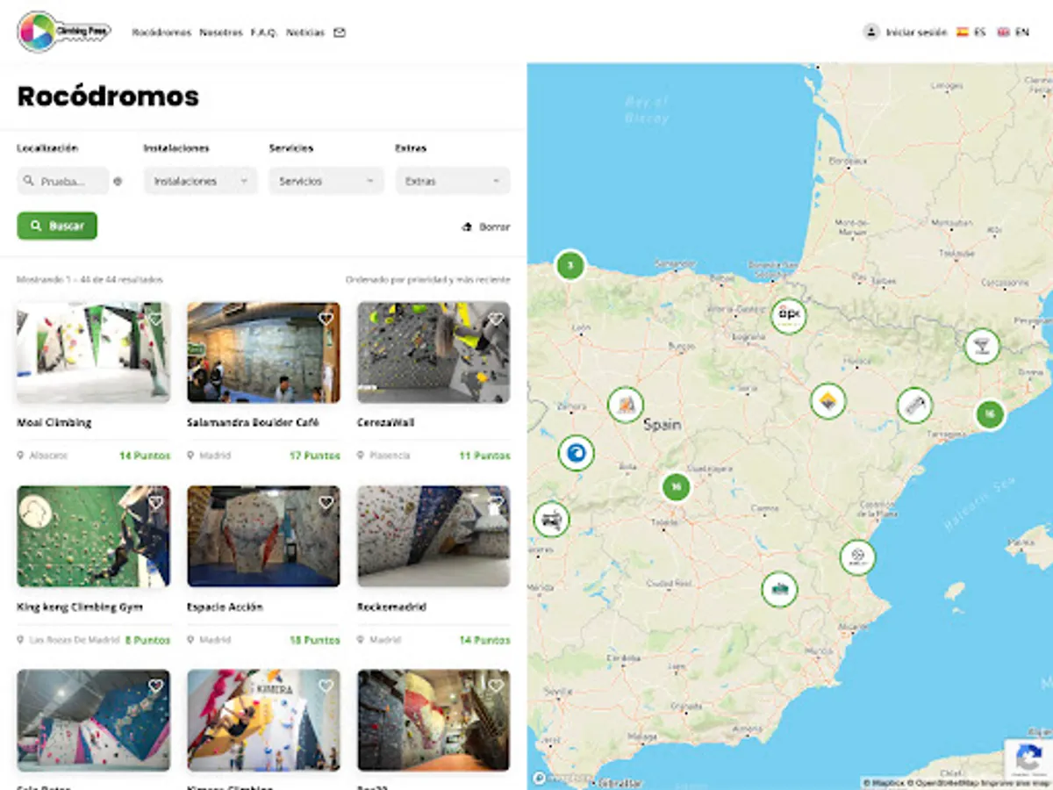Open the bpk map marker near Logroño

pyautogui.click(x=789, y=315)
